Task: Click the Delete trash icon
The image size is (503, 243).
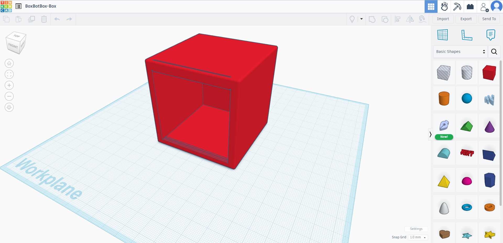Action: [44, 19]
